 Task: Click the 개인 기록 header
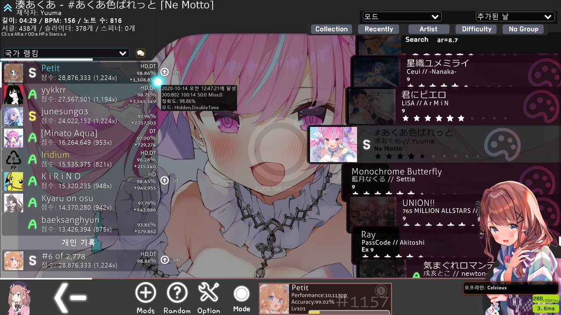tap(79, 243)
